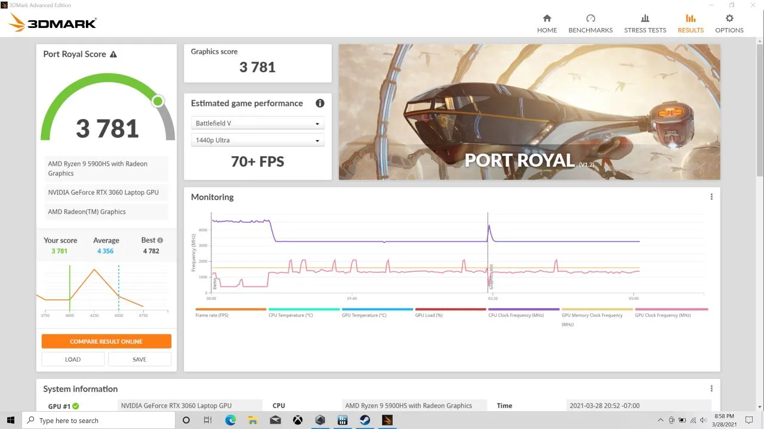Open Monitoring panel three-dot menu

tap(711, 197)
